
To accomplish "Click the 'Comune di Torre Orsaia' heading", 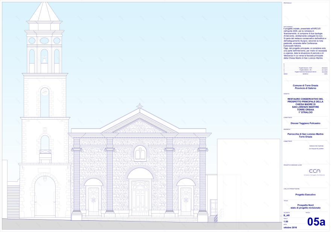I will tap(305, 85).
